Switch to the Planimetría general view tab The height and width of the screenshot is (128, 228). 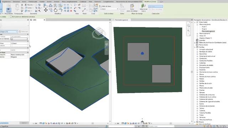121,20
